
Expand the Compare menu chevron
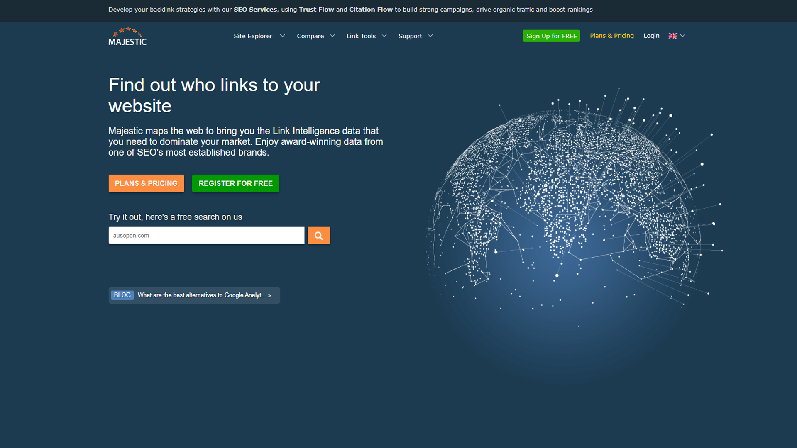332,36
